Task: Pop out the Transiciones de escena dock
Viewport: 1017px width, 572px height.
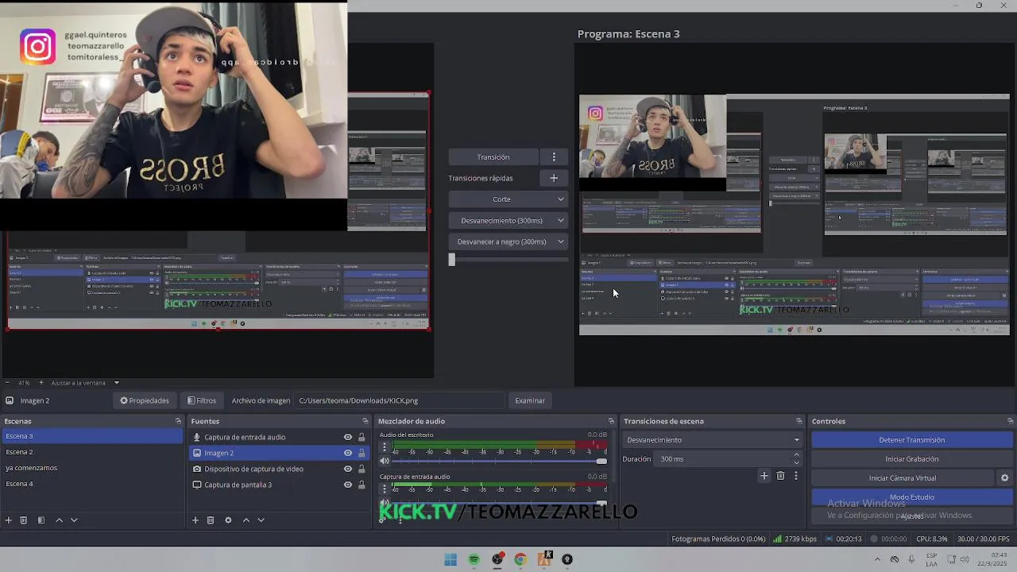Action: tap(799, 421)
